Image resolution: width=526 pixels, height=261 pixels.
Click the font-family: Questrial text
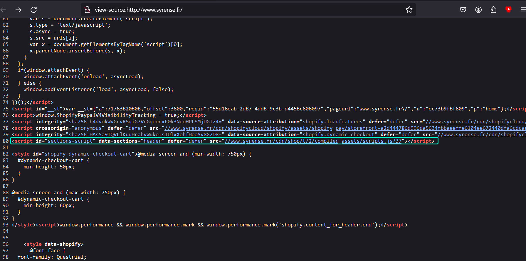[x=52, y=257]
